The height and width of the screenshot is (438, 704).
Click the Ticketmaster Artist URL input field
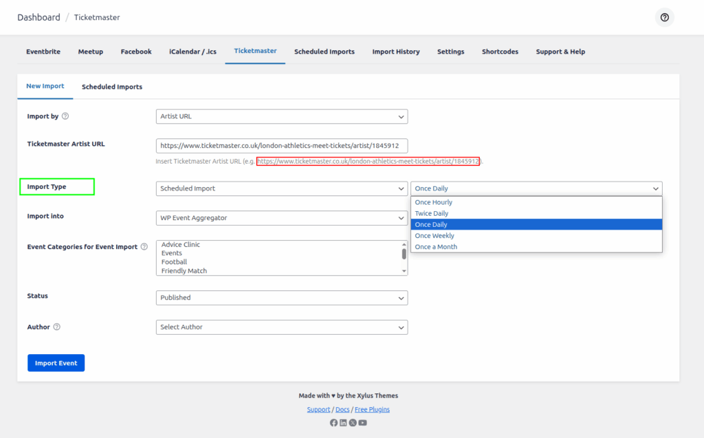tap(282, 146)
